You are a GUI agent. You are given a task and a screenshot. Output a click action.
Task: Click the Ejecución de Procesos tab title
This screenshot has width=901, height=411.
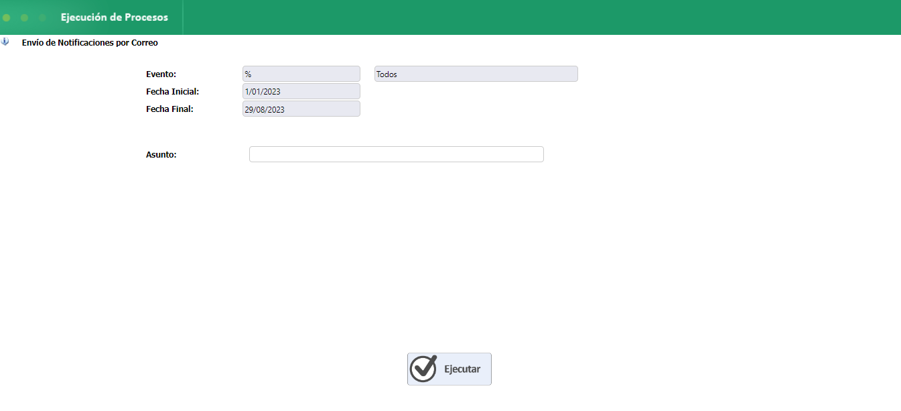coord(115,17)
